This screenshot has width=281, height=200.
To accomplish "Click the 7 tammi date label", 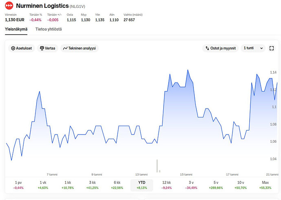I will (x=52, y=174).
